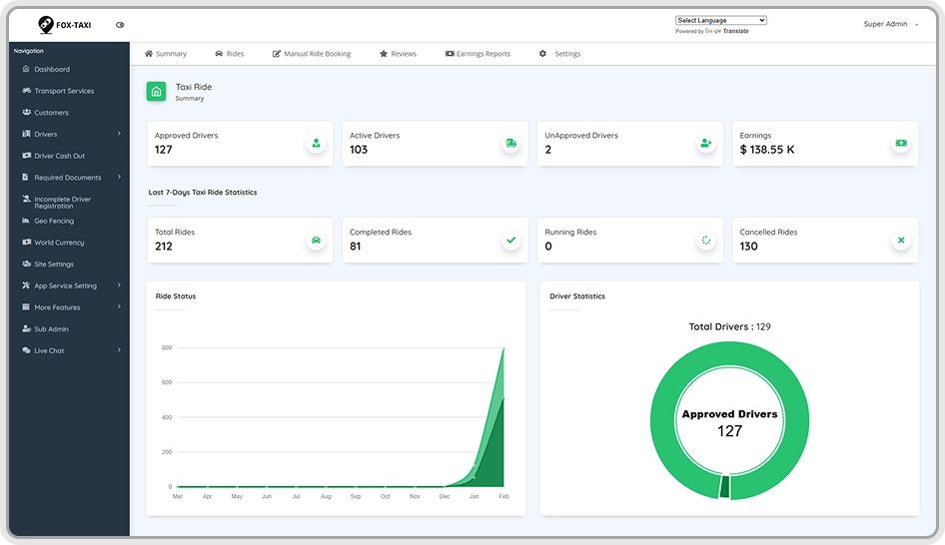Open the Super Admin account menu
This screenshot has height=545, width=945.
click(x=891, y=24)
